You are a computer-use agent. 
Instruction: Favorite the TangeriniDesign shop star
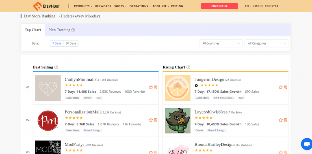(x=281, y=87)
